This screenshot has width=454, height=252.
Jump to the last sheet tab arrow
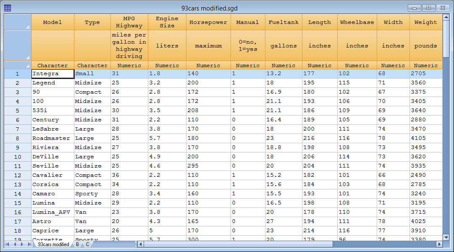point(29,244)
